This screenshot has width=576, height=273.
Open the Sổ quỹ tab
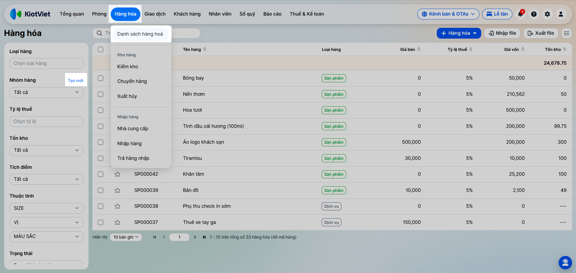pyautogui.click(x=247, y=14)
